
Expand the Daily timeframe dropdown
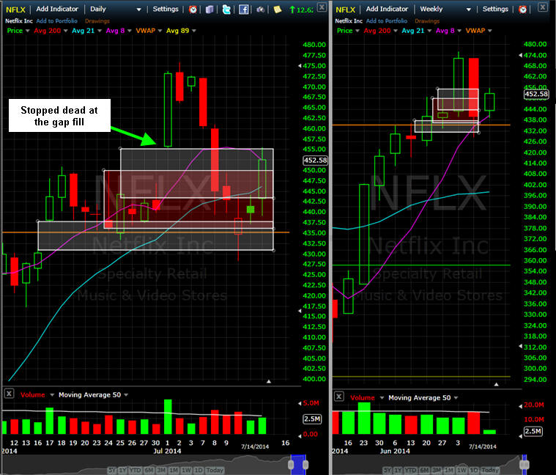click(138, 10)
